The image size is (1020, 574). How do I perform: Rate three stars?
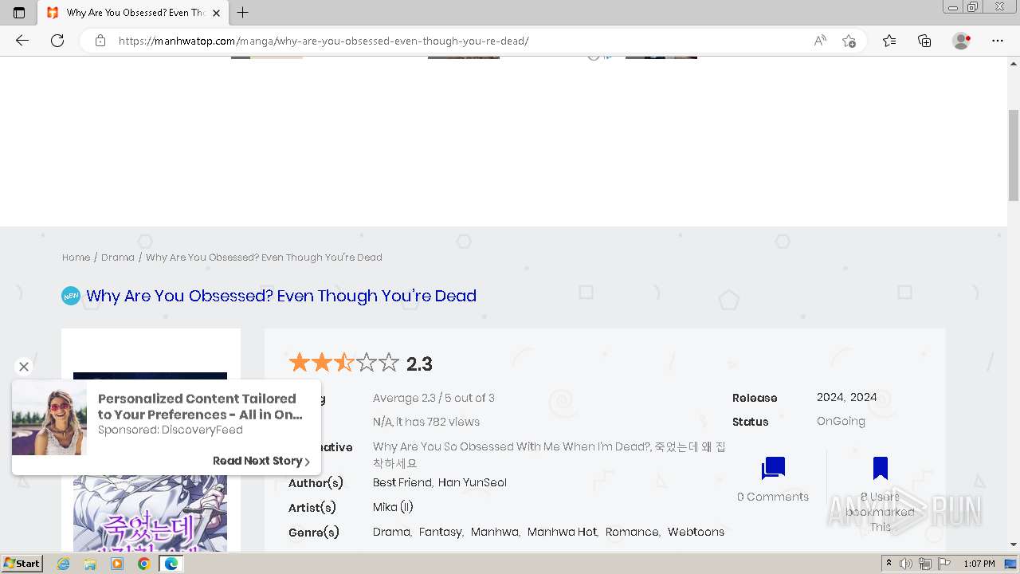[344, 364]
